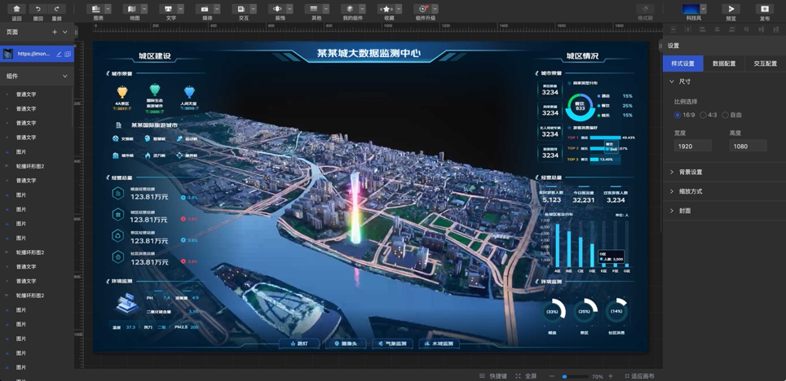Switch to the 样式设置 tab
The image size is (786, 381).
(682, 63)
